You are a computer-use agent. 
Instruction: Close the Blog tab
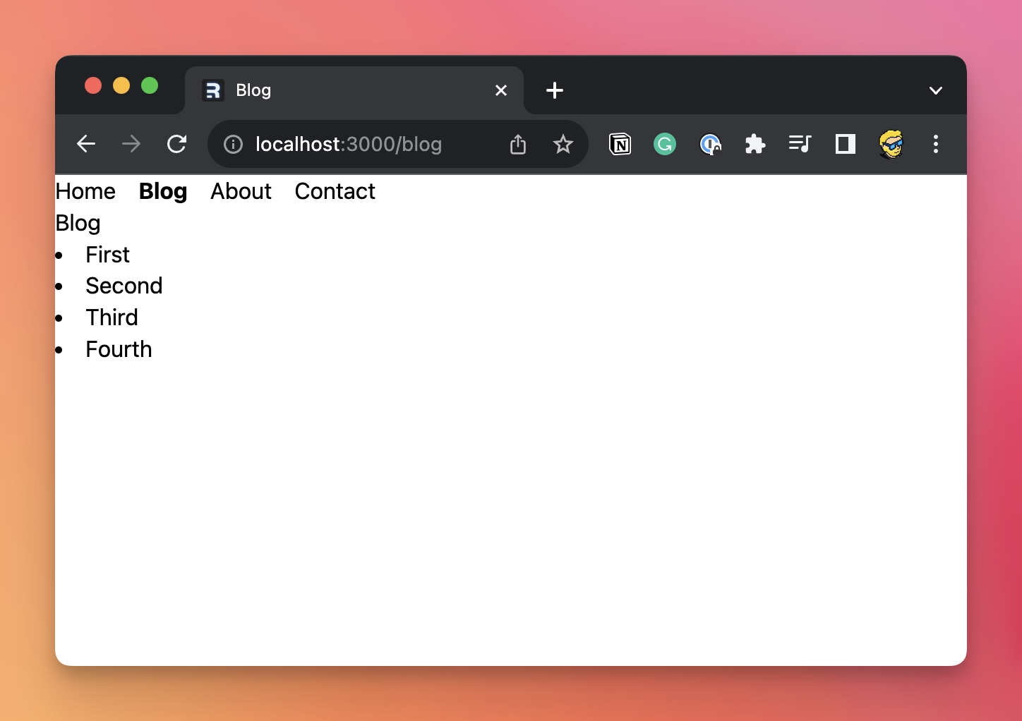[x=501, y=90]
